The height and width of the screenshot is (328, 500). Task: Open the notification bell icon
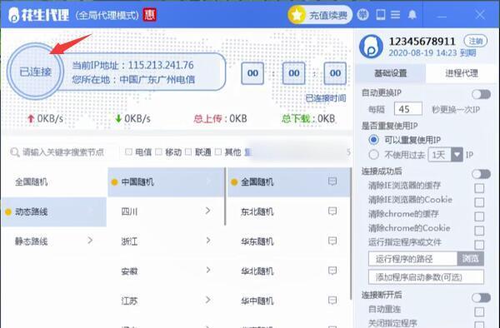click(x=412, y=15)
